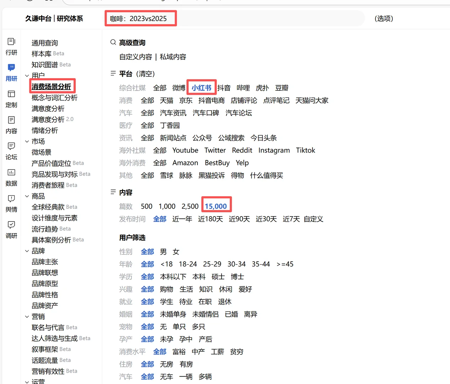The width and height of the screenshot is (450, 384).
Task: Filter marital status to 已婚
Action: click(232, 314)
